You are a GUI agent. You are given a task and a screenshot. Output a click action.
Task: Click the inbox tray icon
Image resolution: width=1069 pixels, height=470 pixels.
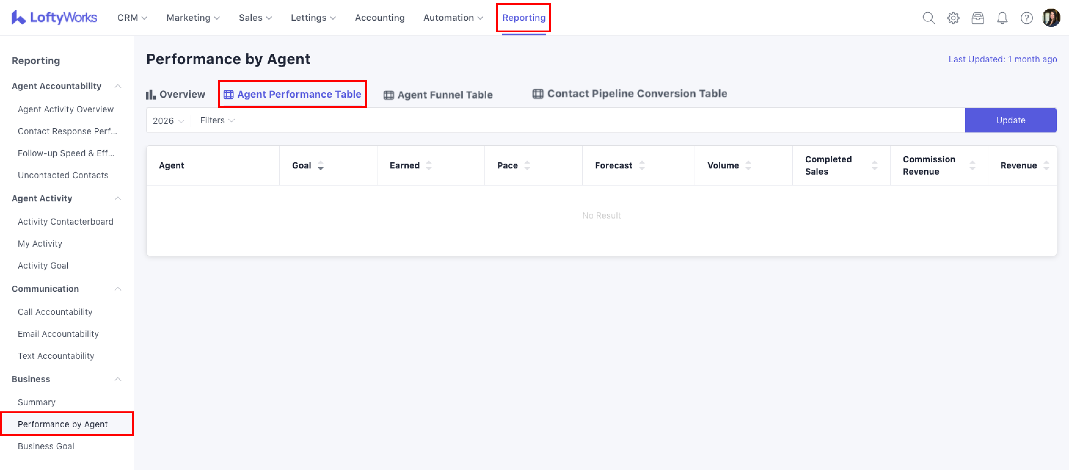(977, 18)
